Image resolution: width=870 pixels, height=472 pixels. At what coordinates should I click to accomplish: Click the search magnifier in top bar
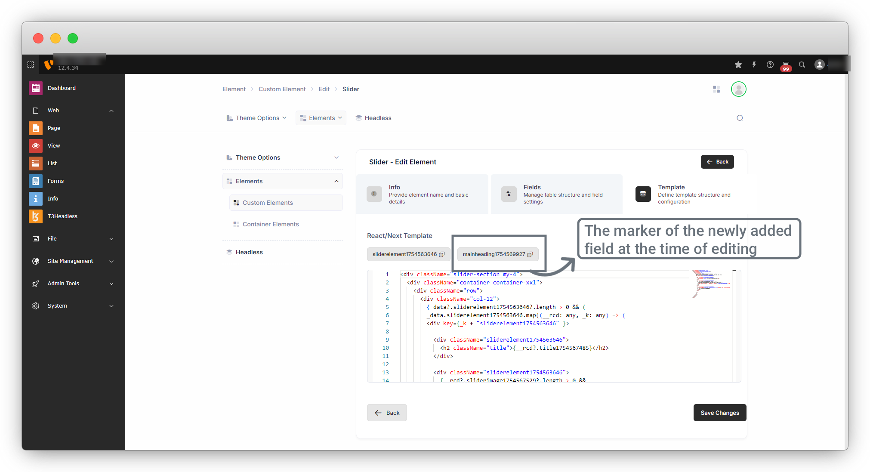(802, 65)
